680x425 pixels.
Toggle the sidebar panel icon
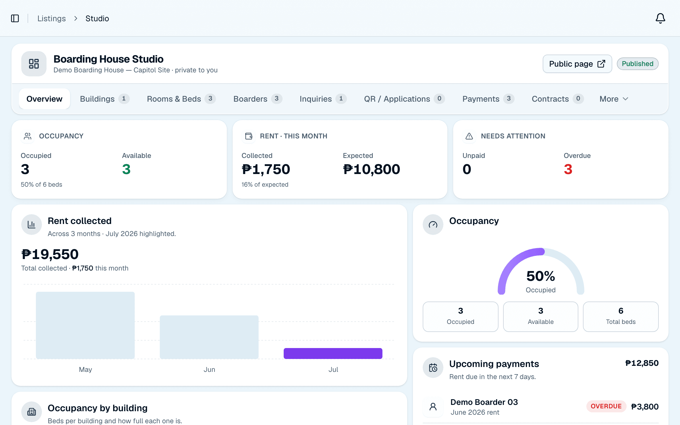pyautogui.click(x=15, y=18)
